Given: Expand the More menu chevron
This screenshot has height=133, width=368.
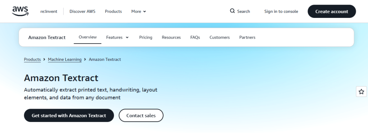Looking at the screenshot, I should point(144,11).
